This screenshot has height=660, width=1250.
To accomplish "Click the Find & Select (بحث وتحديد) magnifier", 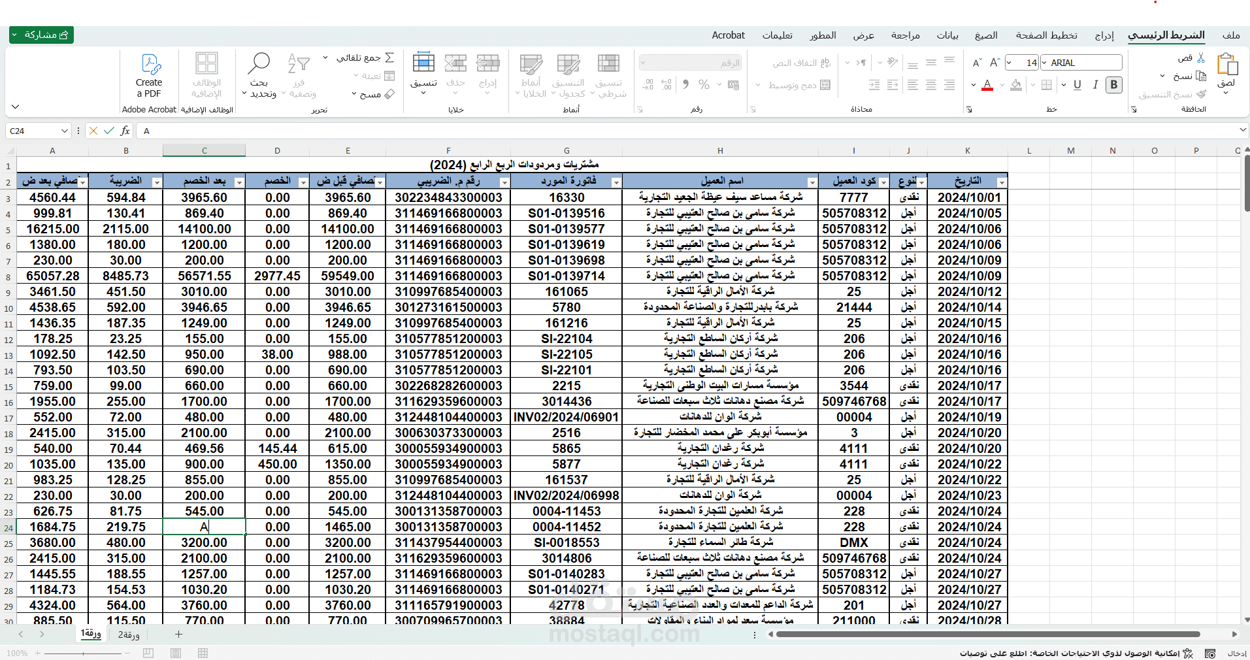I will [259, 64].
